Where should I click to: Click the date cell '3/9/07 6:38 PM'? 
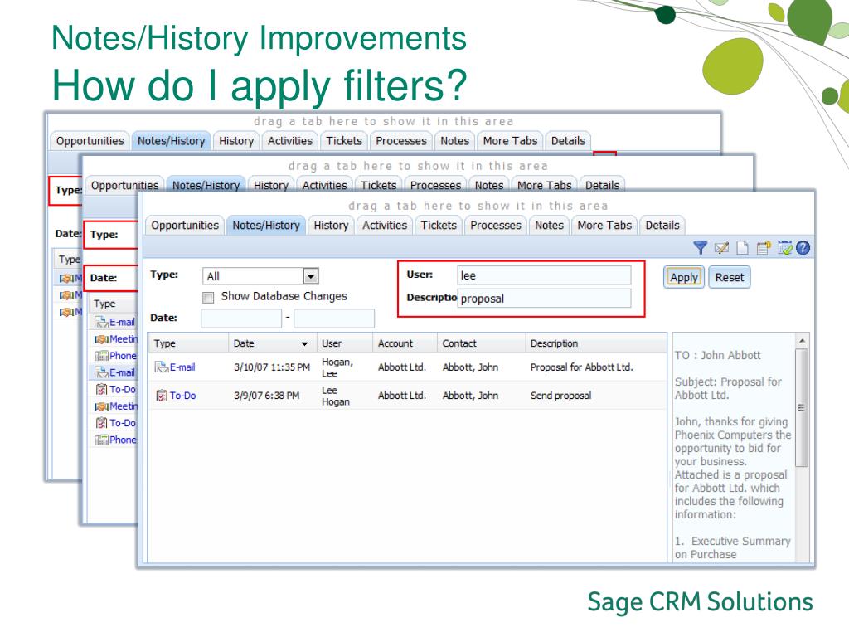266,396
